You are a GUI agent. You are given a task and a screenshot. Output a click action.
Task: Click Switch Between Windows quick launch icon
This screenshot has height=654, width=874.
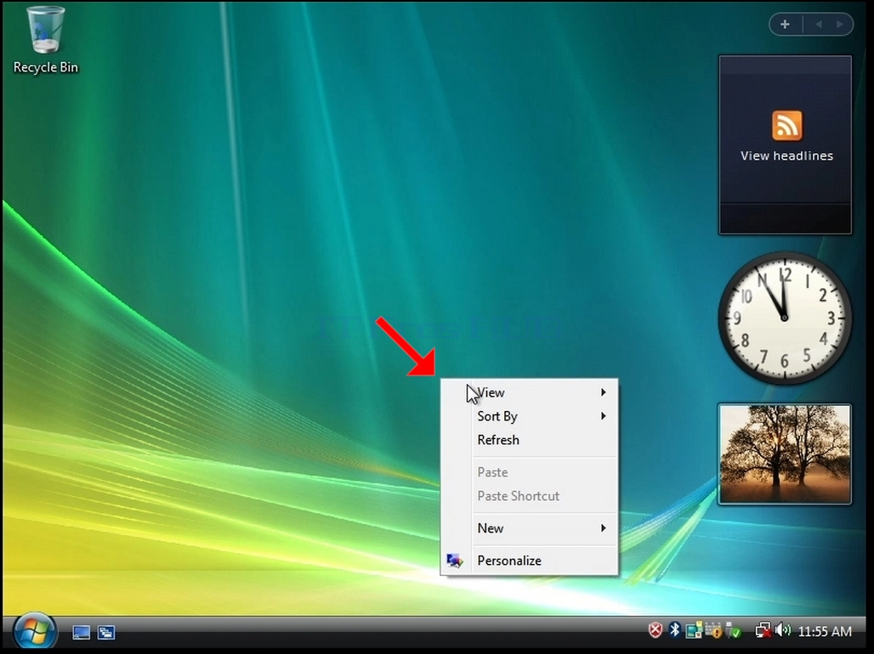tap(106, 632)
